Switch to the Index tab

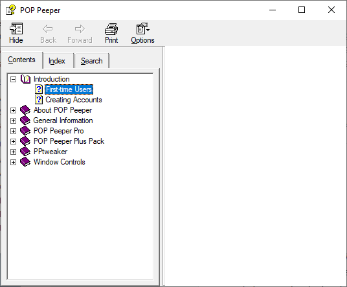pos(58,61)
